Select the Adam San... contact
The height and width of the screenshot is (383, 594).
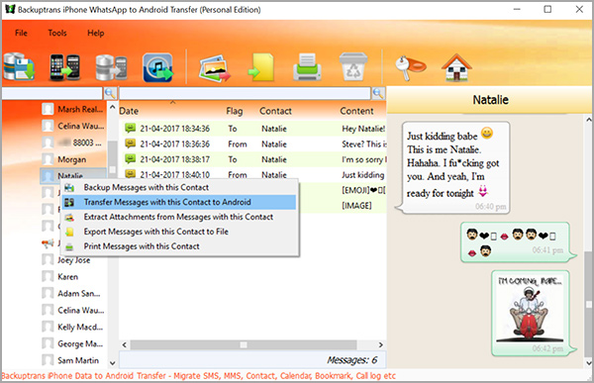(x=73, y=294)
